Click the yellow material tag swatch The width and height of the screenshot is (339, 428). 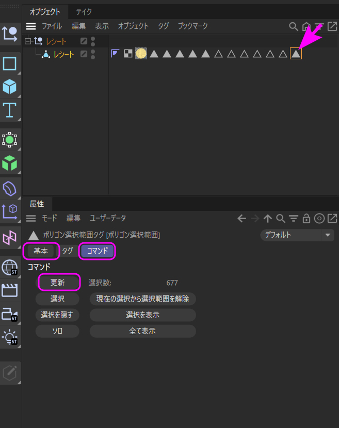pyautogui.click(x=141, y=53)
